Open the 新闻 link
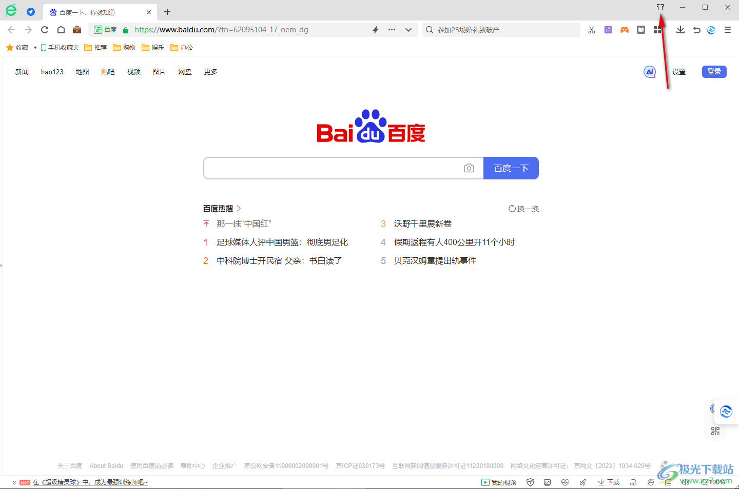The height and width of the screenshot is (489, 739). 22,72
